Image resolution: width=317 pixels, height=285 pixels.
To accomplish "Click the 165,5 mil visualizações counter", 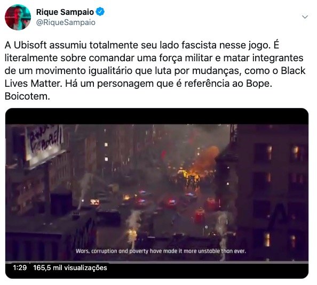I will click(x=70, y=268).
